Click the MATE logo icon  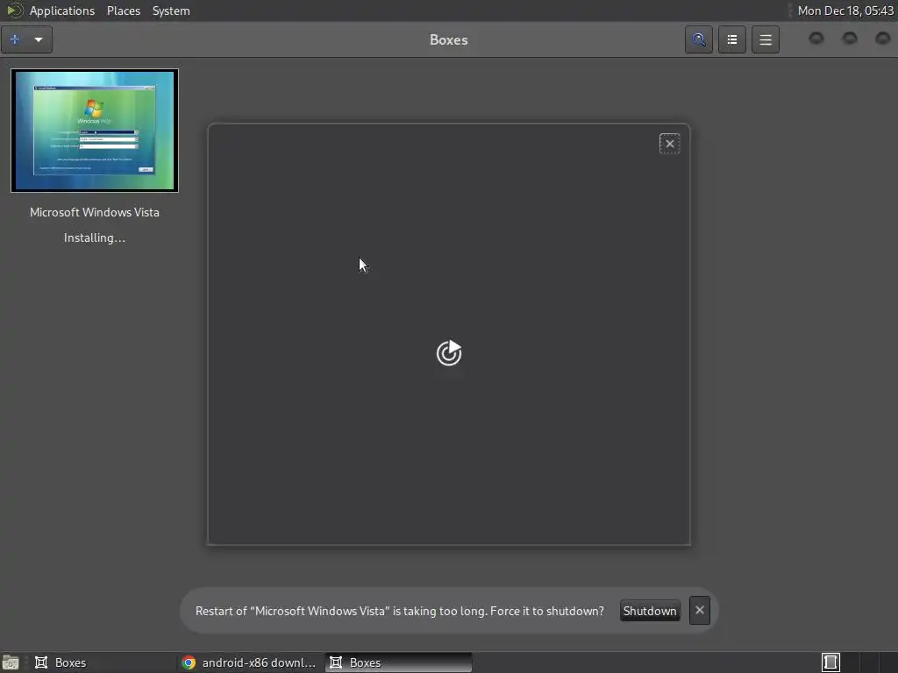point(14,11)
